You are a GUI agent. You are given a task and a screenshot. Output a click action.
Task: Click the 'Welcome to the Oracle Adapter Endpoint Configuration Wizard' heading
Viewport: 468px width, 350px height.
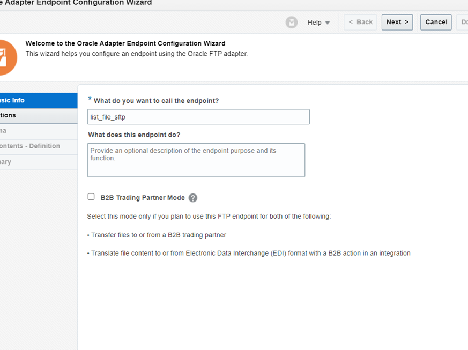(x=125, y=43)
